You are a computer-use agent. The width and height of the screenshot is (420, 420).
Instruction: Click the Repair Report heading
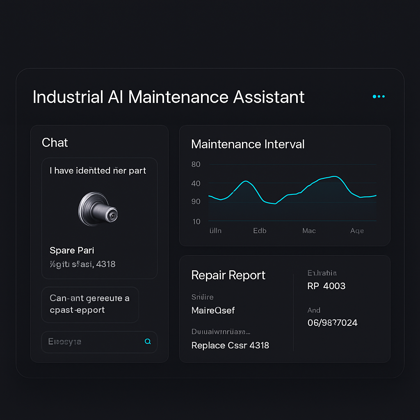tap(228, 275)
